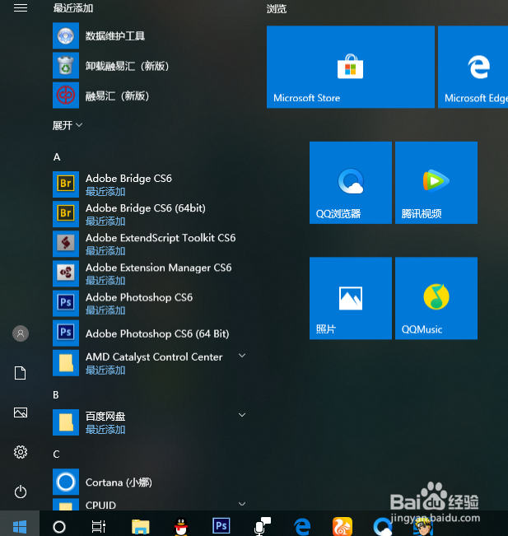
Task: Open microphone app on the taskbar
Action: click(262, 526)
